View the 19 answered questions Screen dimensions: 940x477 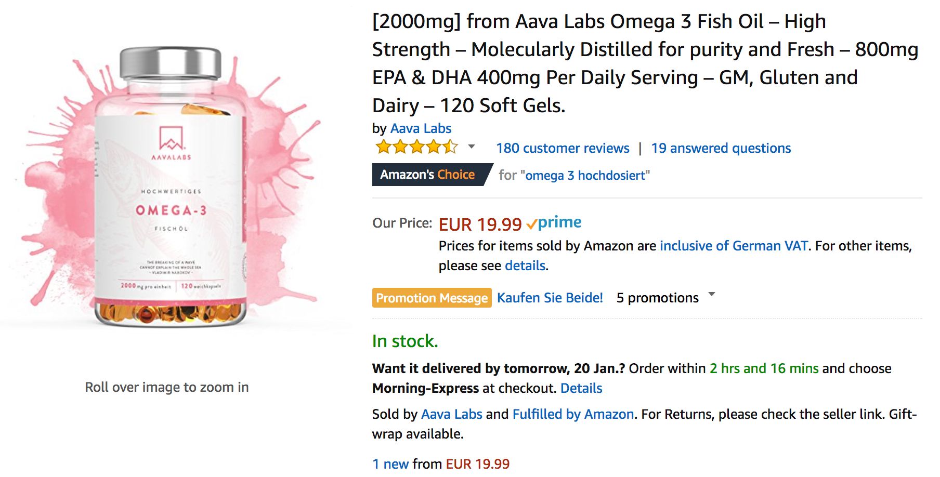tap(721, 148)
